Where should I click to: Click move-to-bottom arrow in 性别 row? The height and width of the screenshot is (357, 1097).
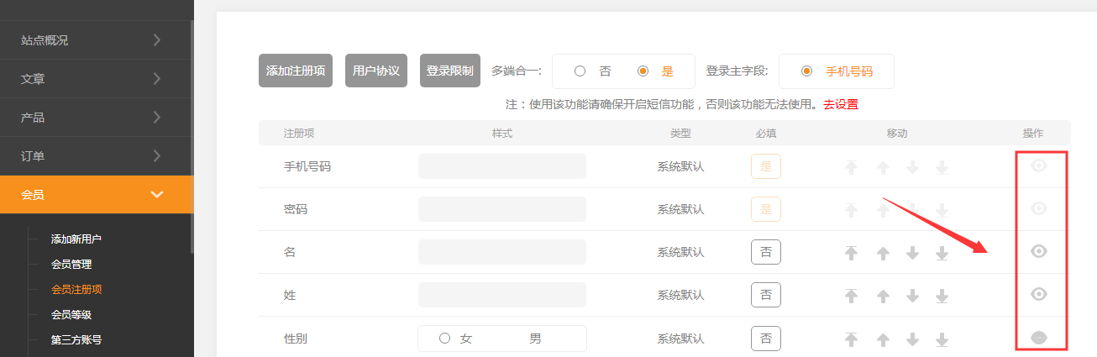click(x=942, y=339)
